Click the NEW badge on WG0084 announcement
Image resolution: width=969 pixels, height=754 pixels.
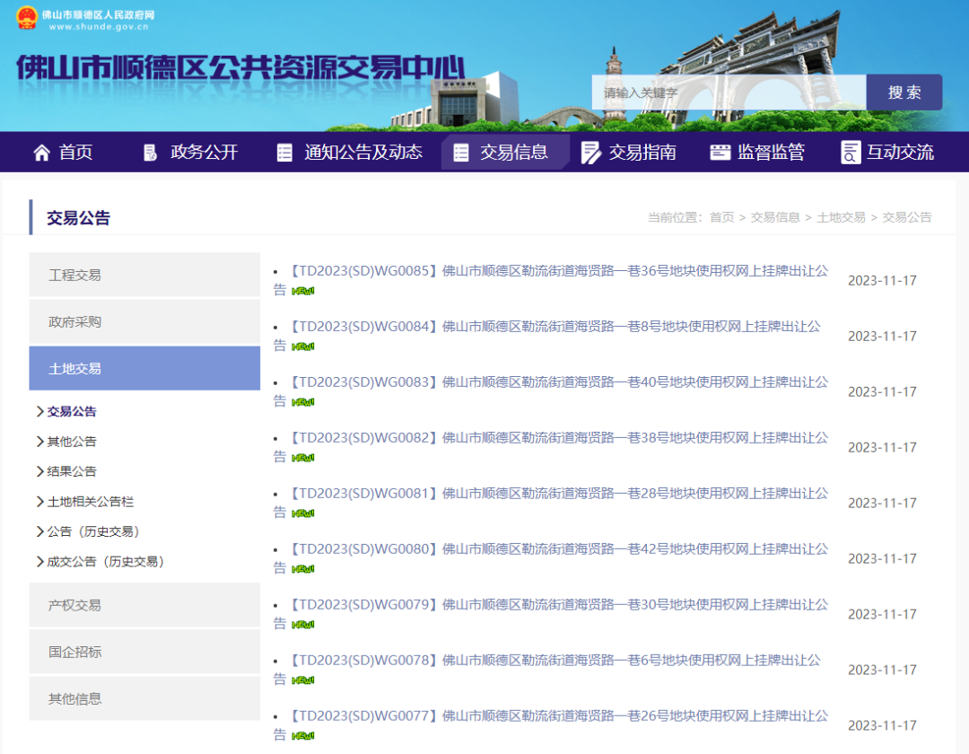[303, 346]
